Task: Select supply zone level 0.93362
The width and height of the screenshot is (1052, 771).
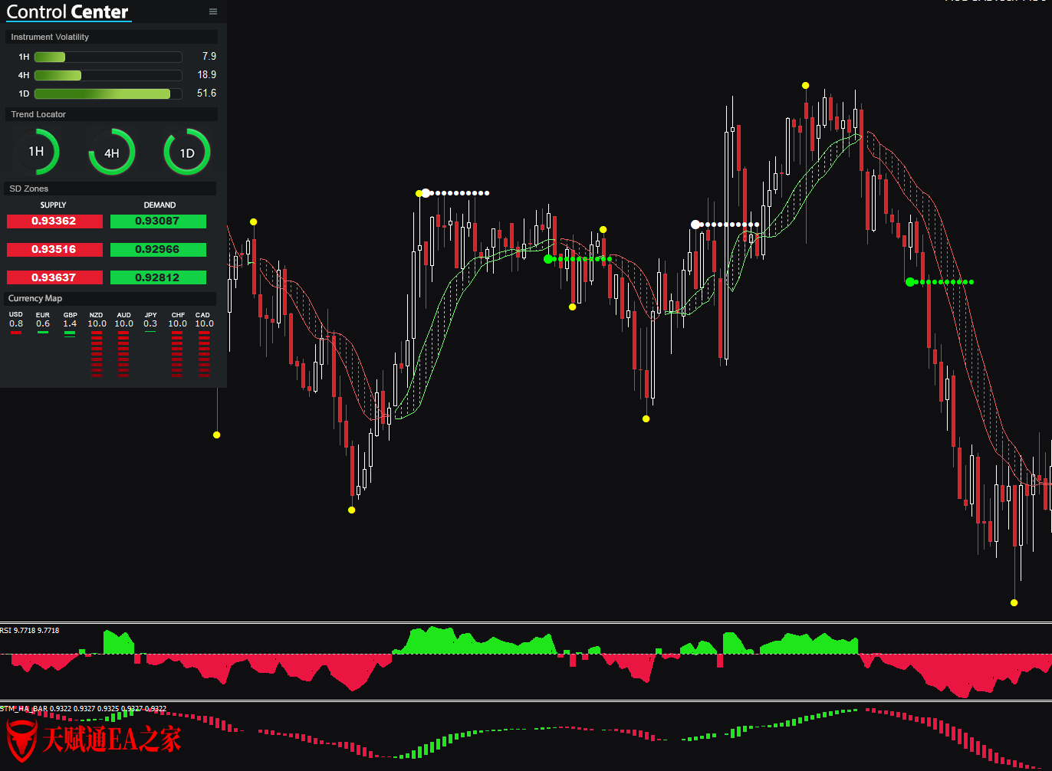Action: click(x=54, y=221)
